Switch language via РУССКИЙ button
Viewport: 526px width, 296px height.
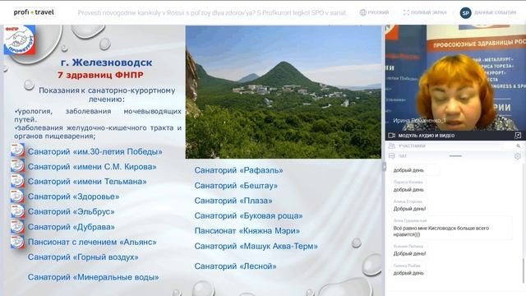pos(378,12)
